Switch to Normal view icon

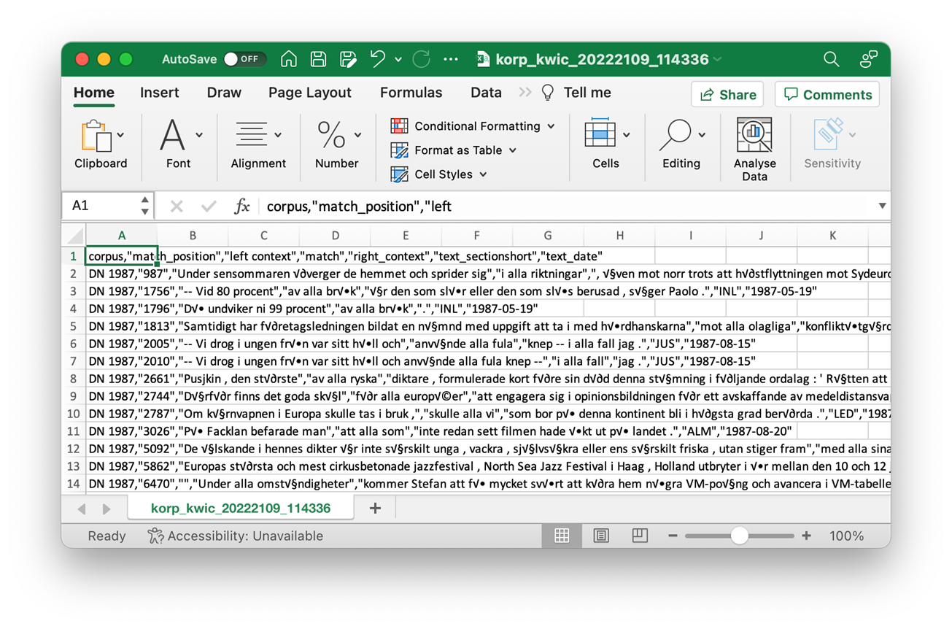(562, 536)
